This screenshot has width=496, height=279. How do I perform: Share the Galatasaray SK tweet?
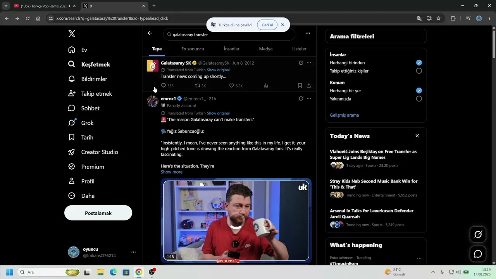click(x=309, y=86)
